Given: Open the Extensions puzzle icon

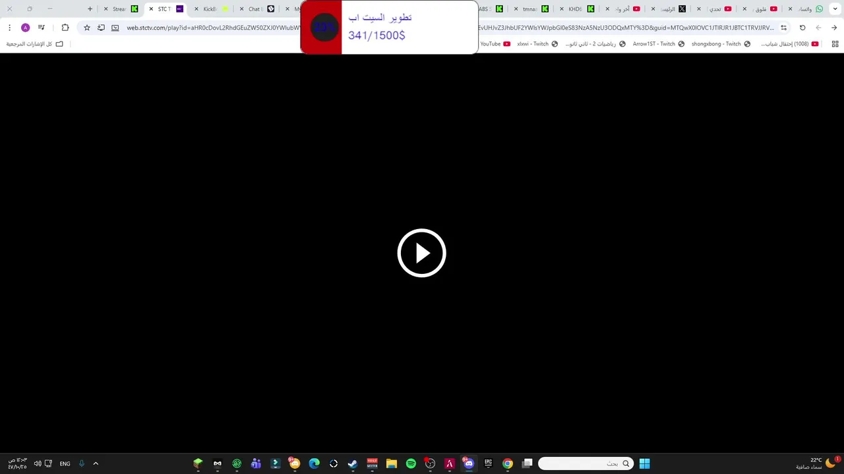Looking at the screenshot, I should pyautogui.click(x=65, y=28).
